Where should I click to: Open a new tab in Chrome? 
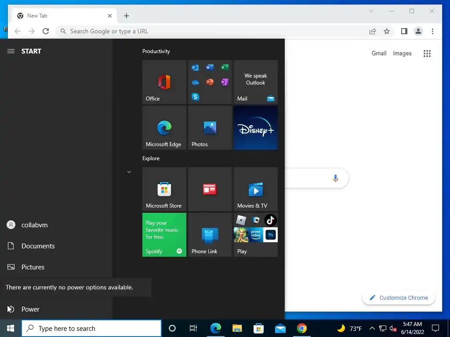point(127,16)
